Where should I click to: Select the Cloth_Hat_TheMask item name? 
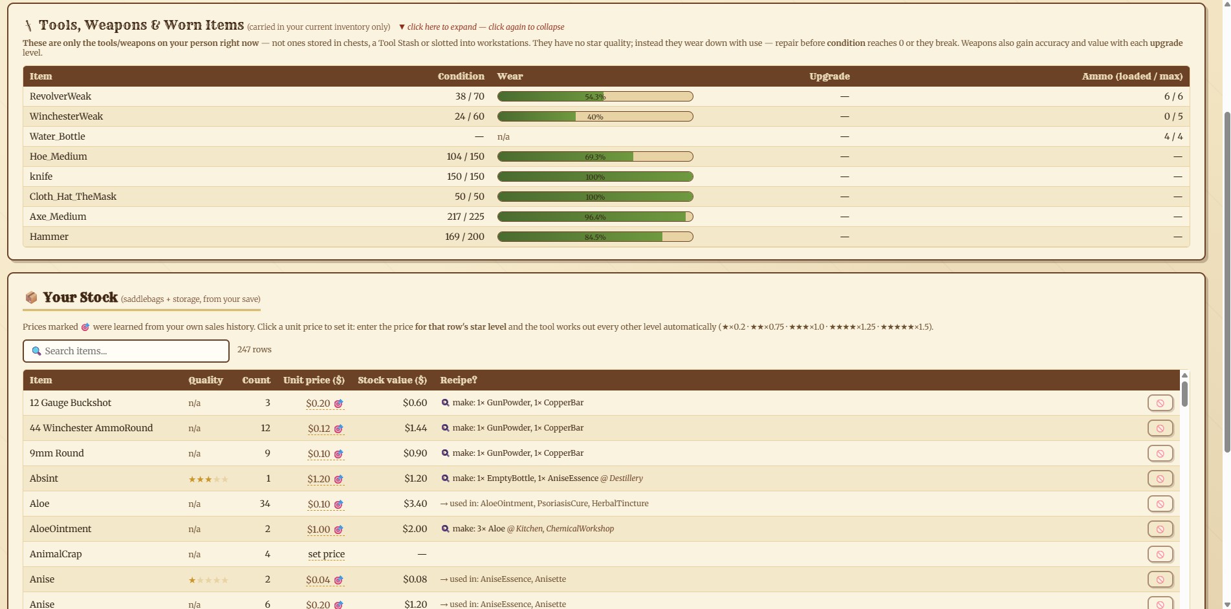click(73, 197)
